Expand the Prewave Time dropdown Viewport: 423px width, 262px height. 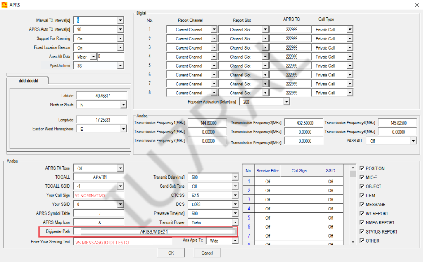235,213
